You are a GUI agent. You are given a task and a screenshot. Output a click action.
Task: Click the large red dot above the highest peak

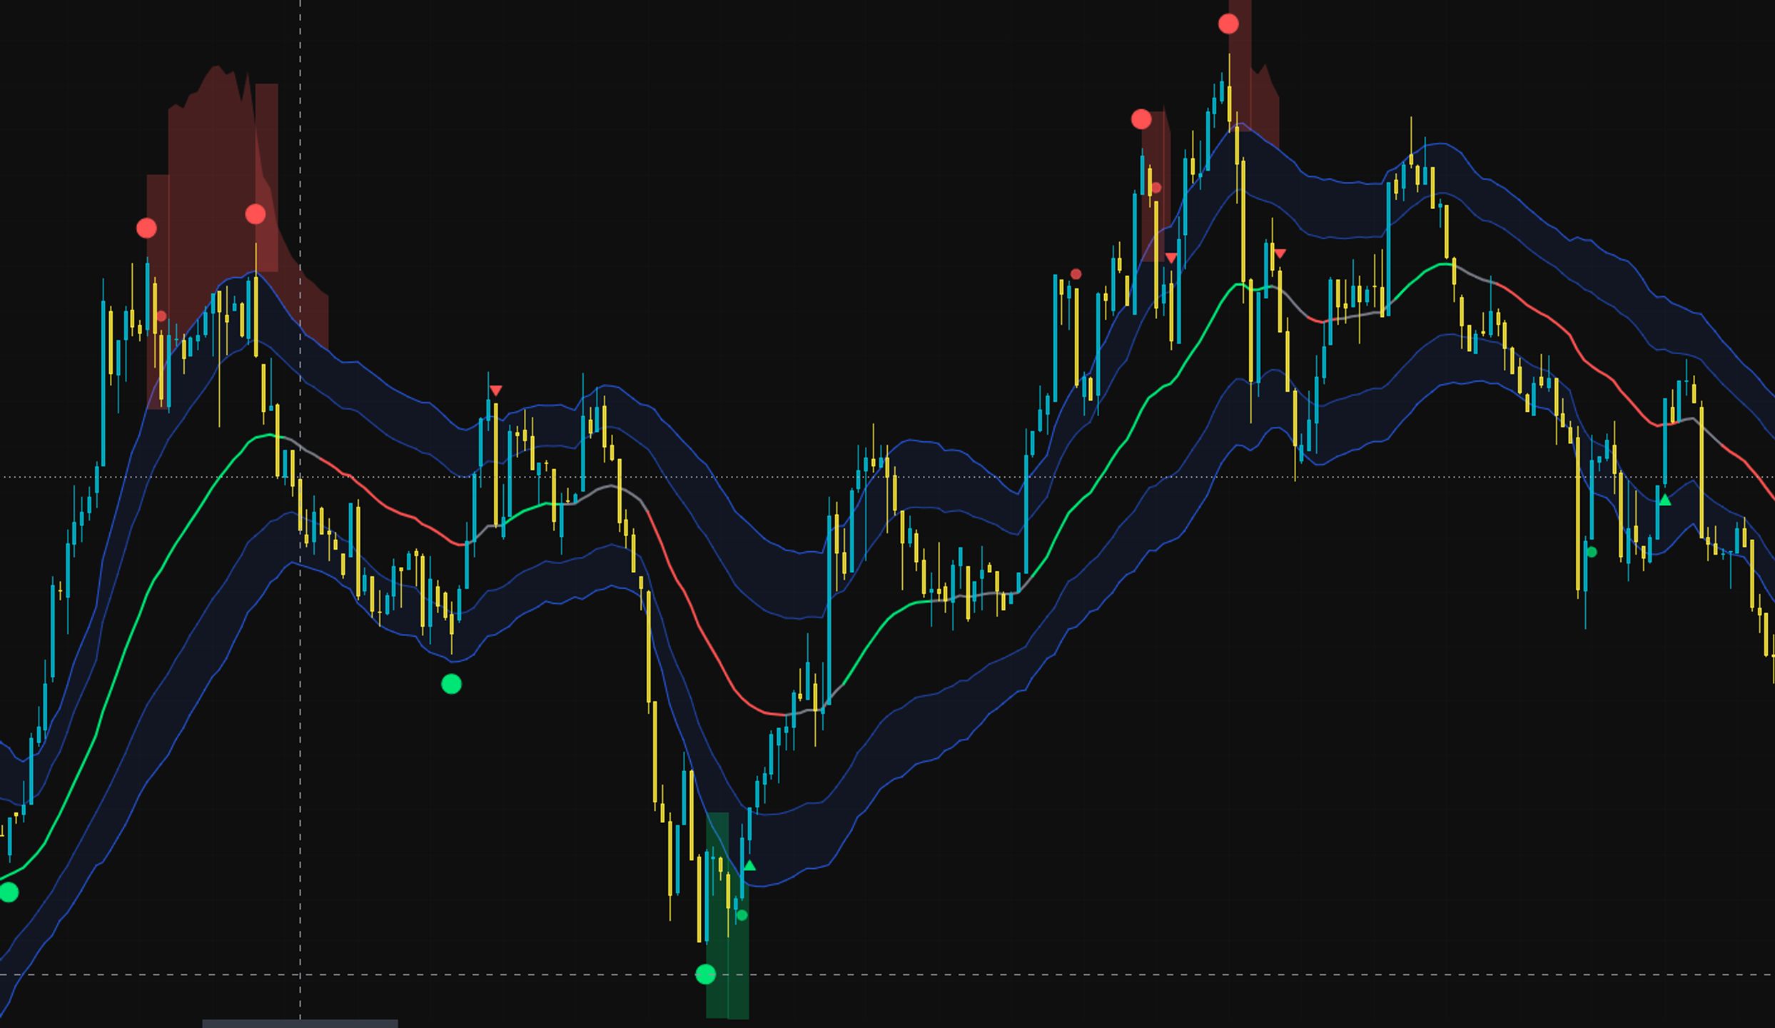pyautogui.click(x=1228, y=24)
